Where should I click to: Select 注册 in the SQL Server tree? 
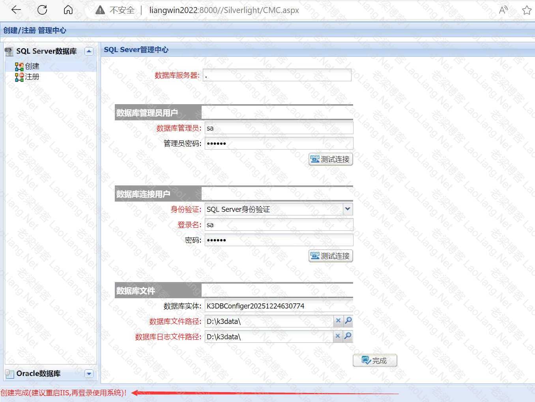coord(32,77)
